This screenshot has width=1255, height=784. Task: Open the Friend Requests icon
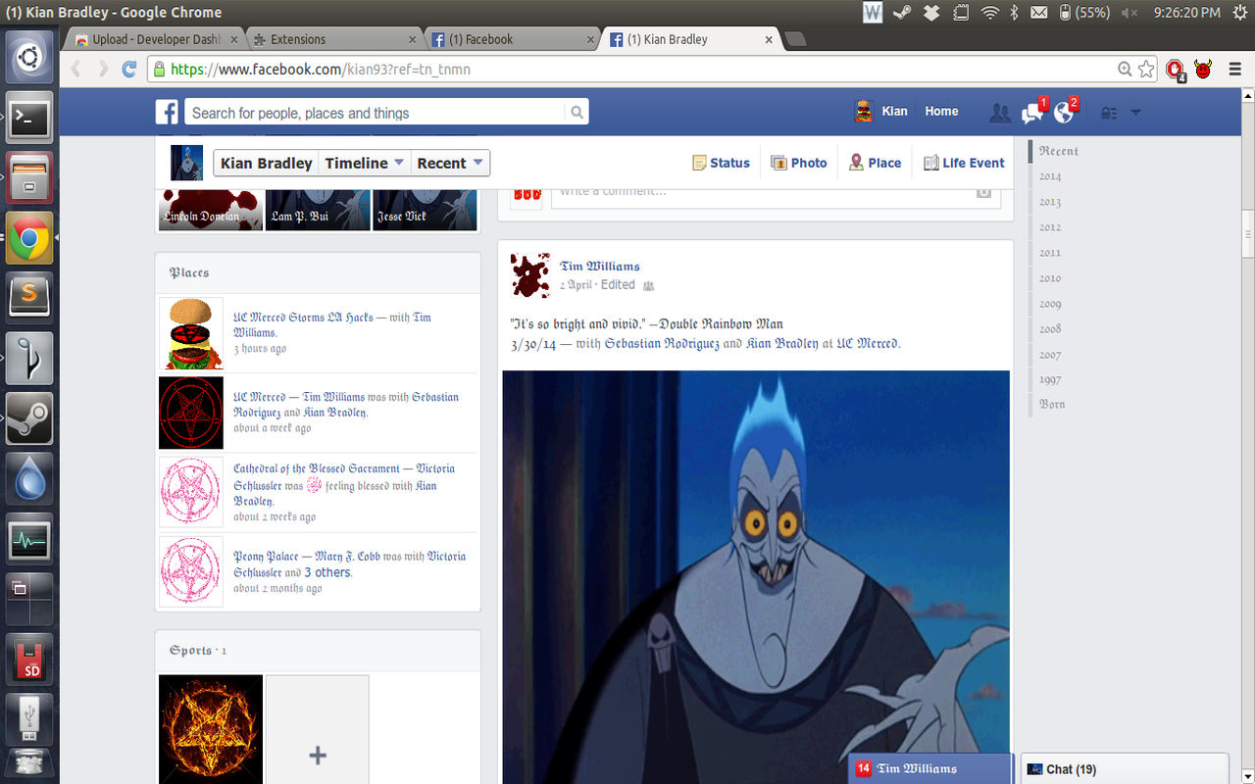point(1000,113)
